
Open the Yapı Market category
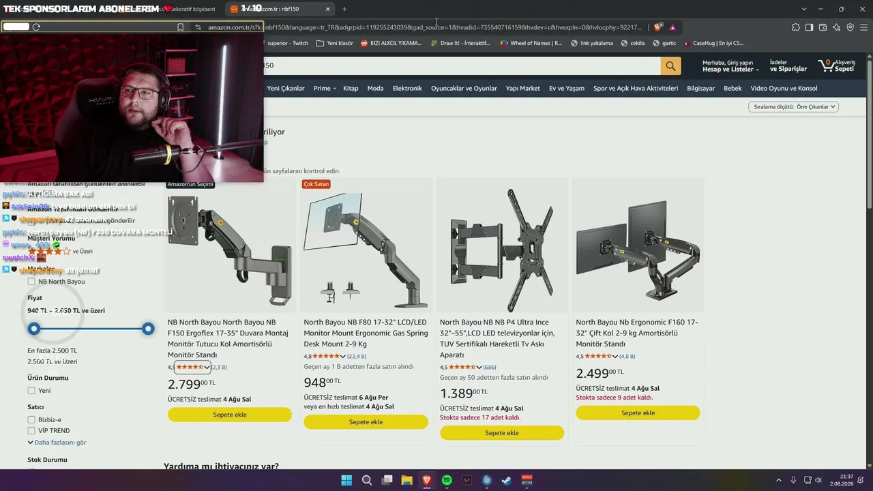pos(523,89)
